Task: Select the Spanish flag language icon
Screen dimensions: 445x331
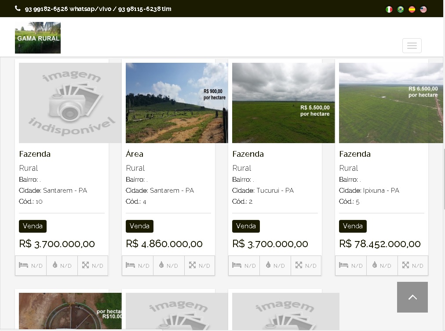Action: (x=412, y=9)
